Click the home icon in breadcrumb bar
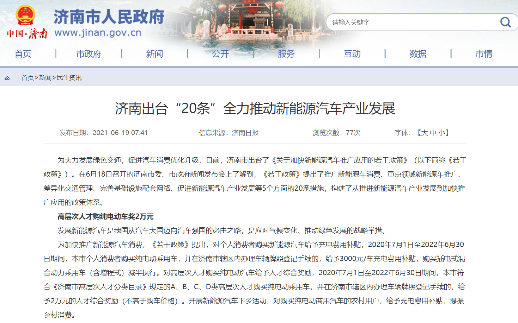The height and width of the screenshot is (323, 518). tap(7, 78)
